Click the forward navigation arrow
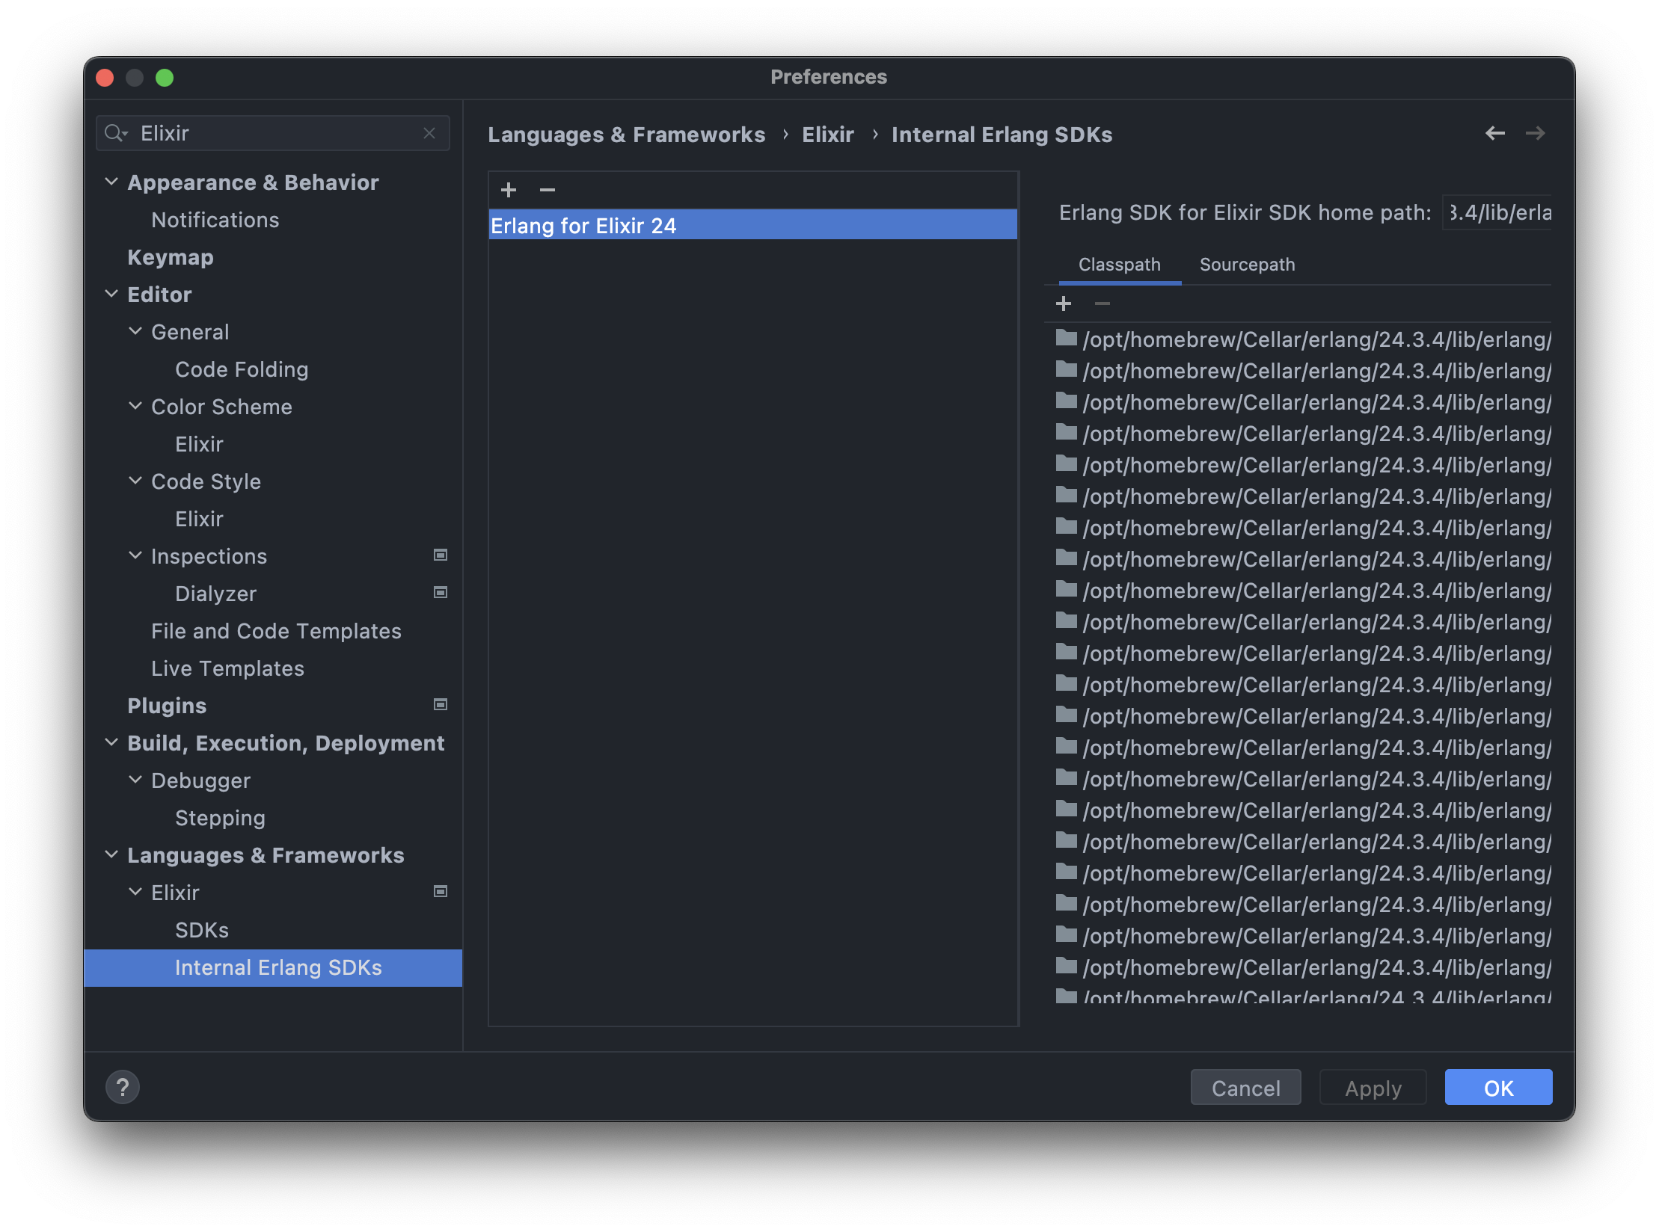Screen dimensions: 1659x1232 coord(1536,132)
